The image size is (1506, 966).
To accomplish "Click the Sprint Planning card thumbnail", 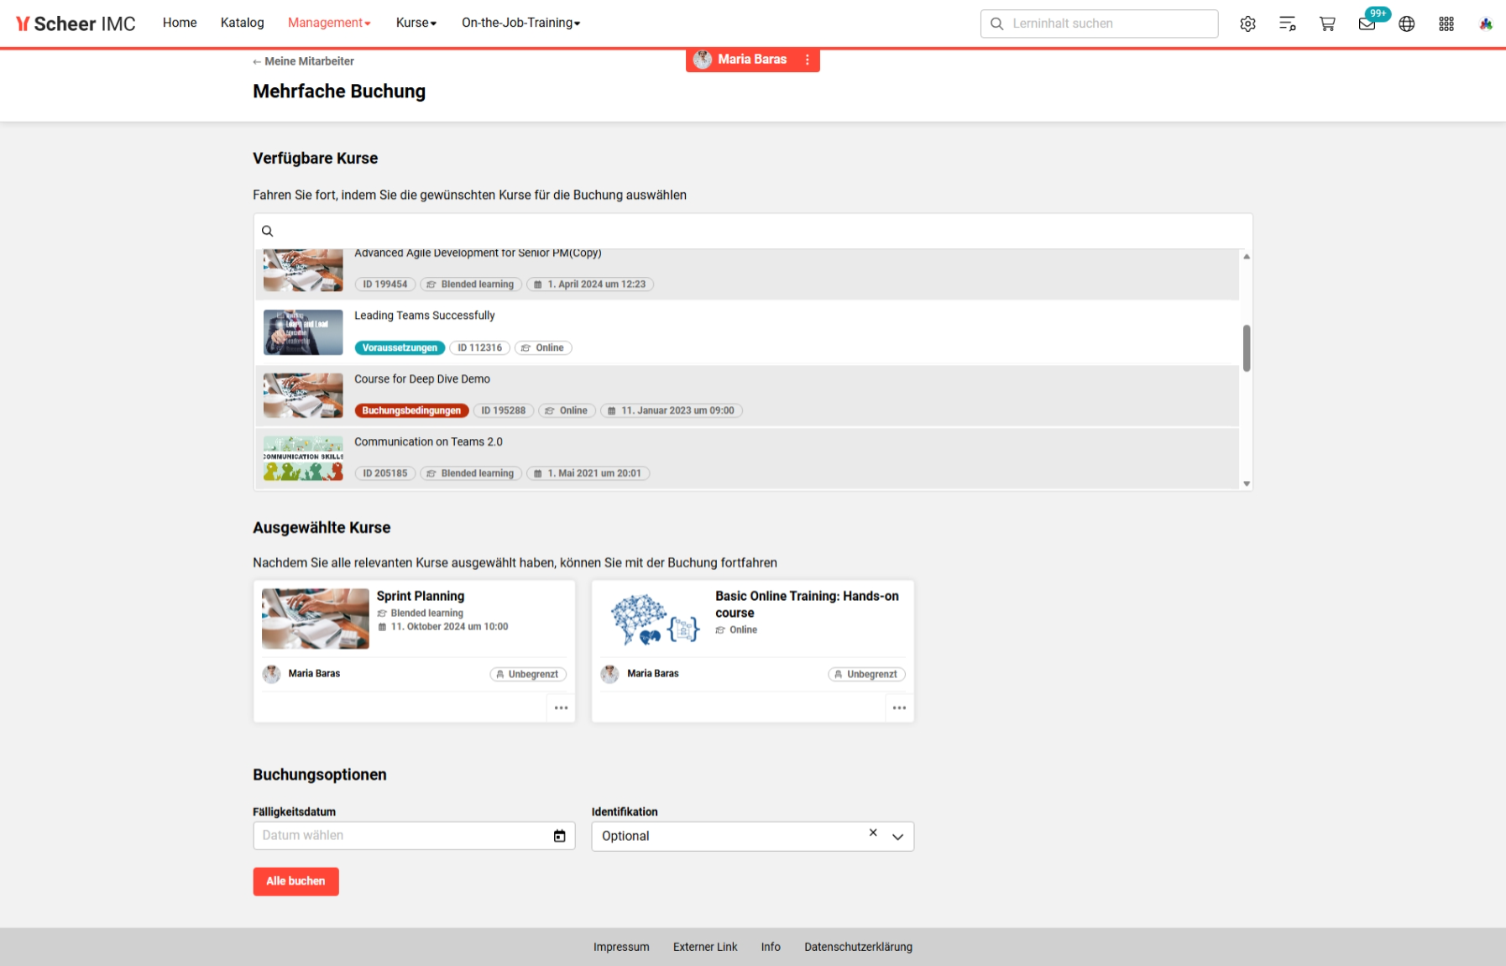I will coord(316,619).
